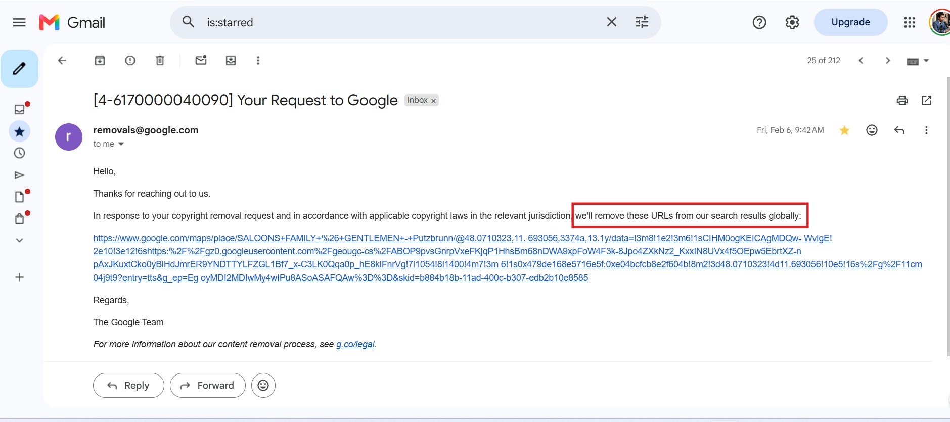Screen dimensions: 950x422
Task: Report this email as spam
Action: pyautogui.click(x=130, y=60)
